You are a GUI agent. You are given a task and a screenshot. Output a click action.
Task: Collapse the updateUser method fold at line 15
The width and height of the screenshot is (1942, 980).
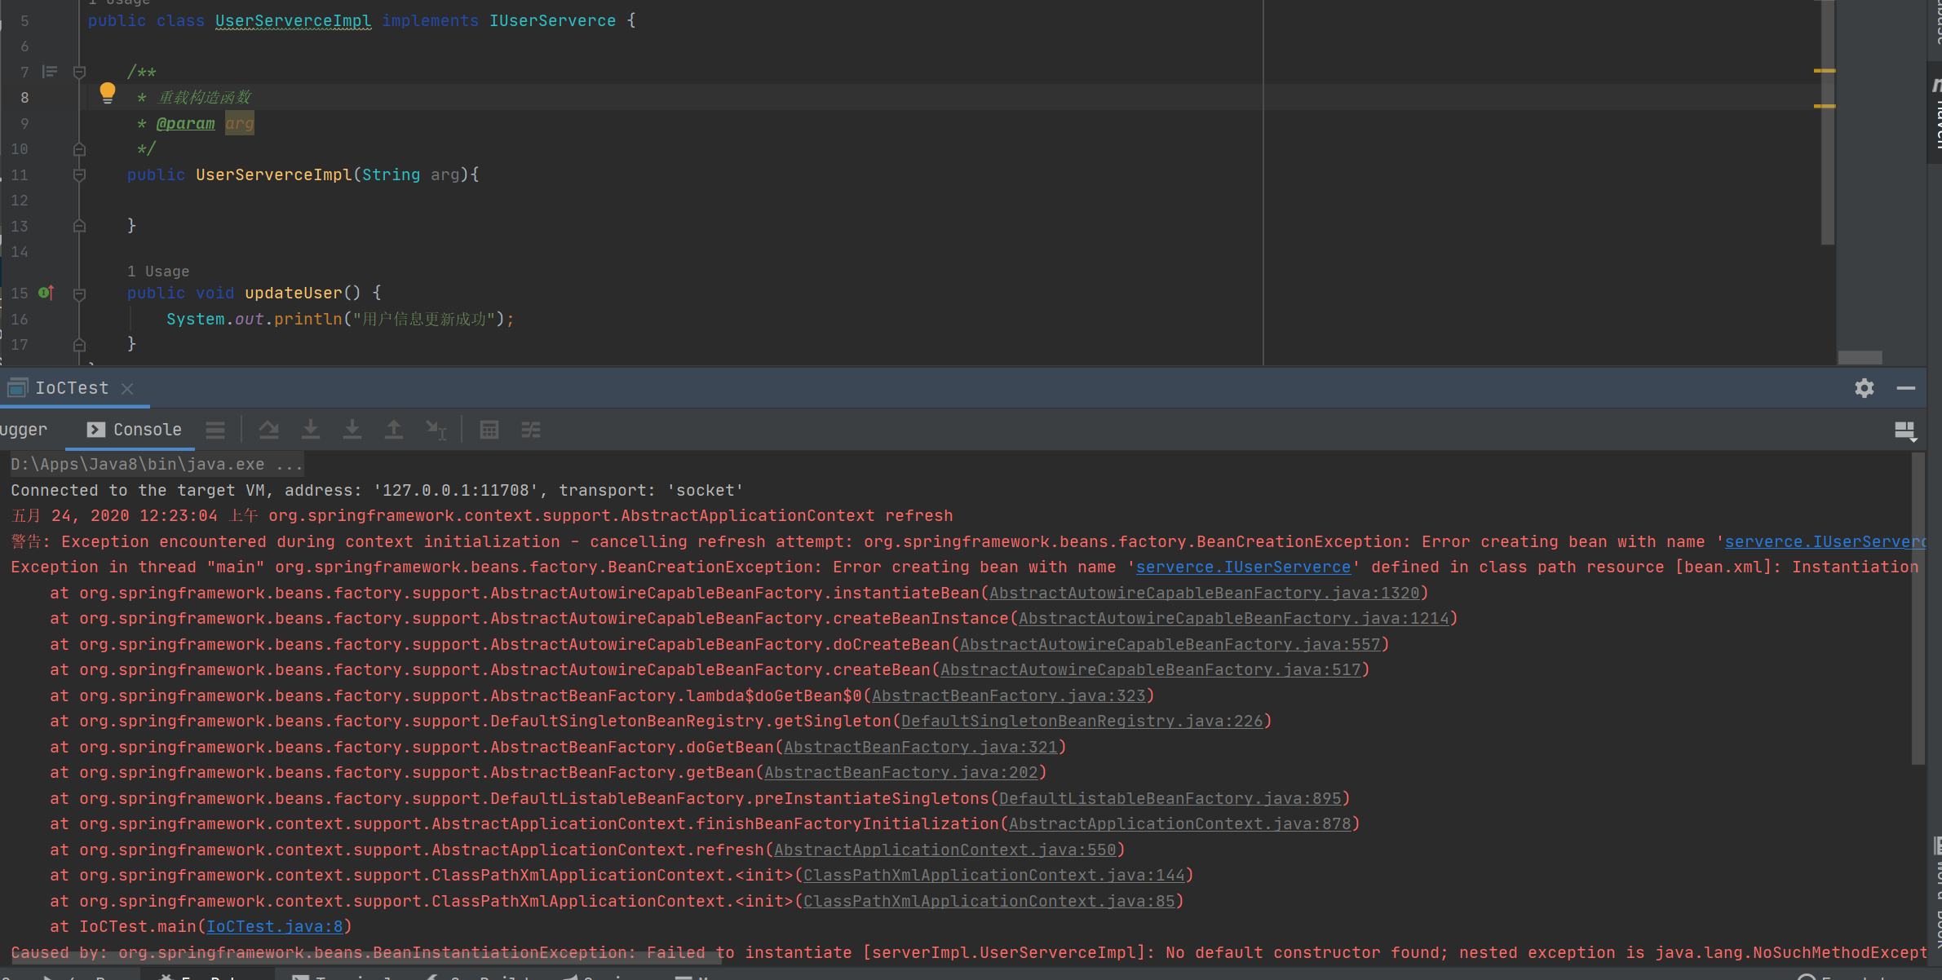coord(79,294)
